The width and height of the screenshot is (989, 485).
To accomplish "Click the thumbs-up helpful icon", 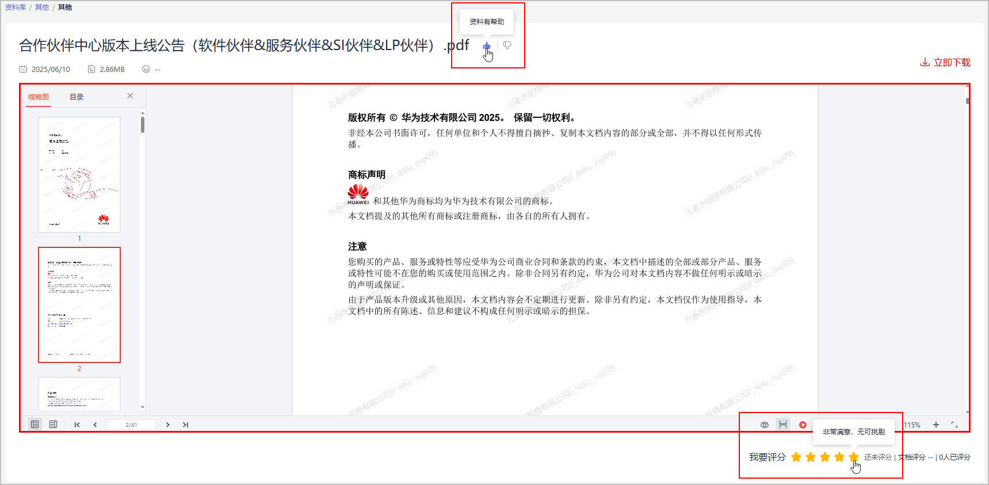I will 487,45.
